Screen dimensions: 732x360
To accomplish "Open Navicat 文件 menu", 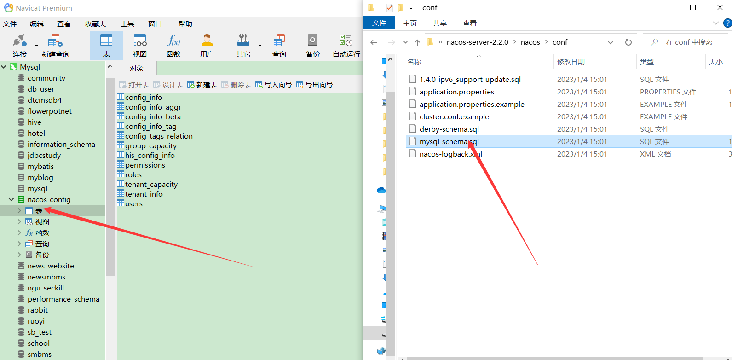I will click(x=10, y=23).
